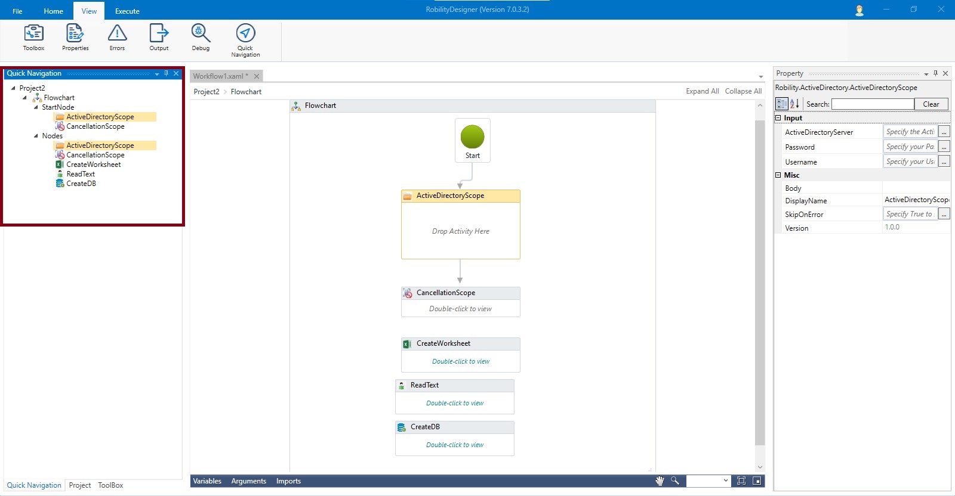This screenshot has width=955, height=496.
Task: Toggle alphabetical sort in Property panel
Action: click(x=794, y=104)
